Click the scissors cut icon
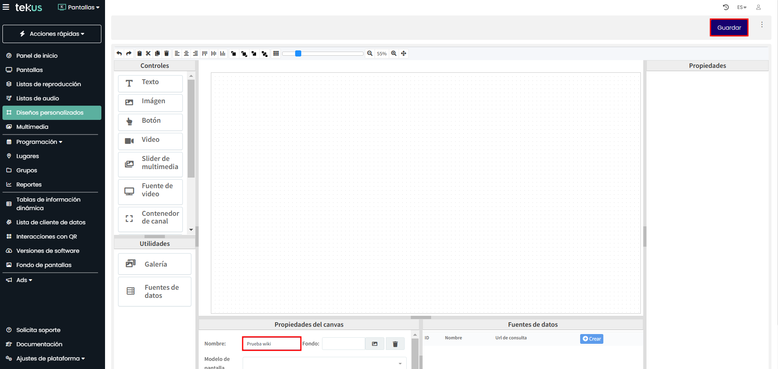This screenshot has width=778, height=369. [148, 53]
